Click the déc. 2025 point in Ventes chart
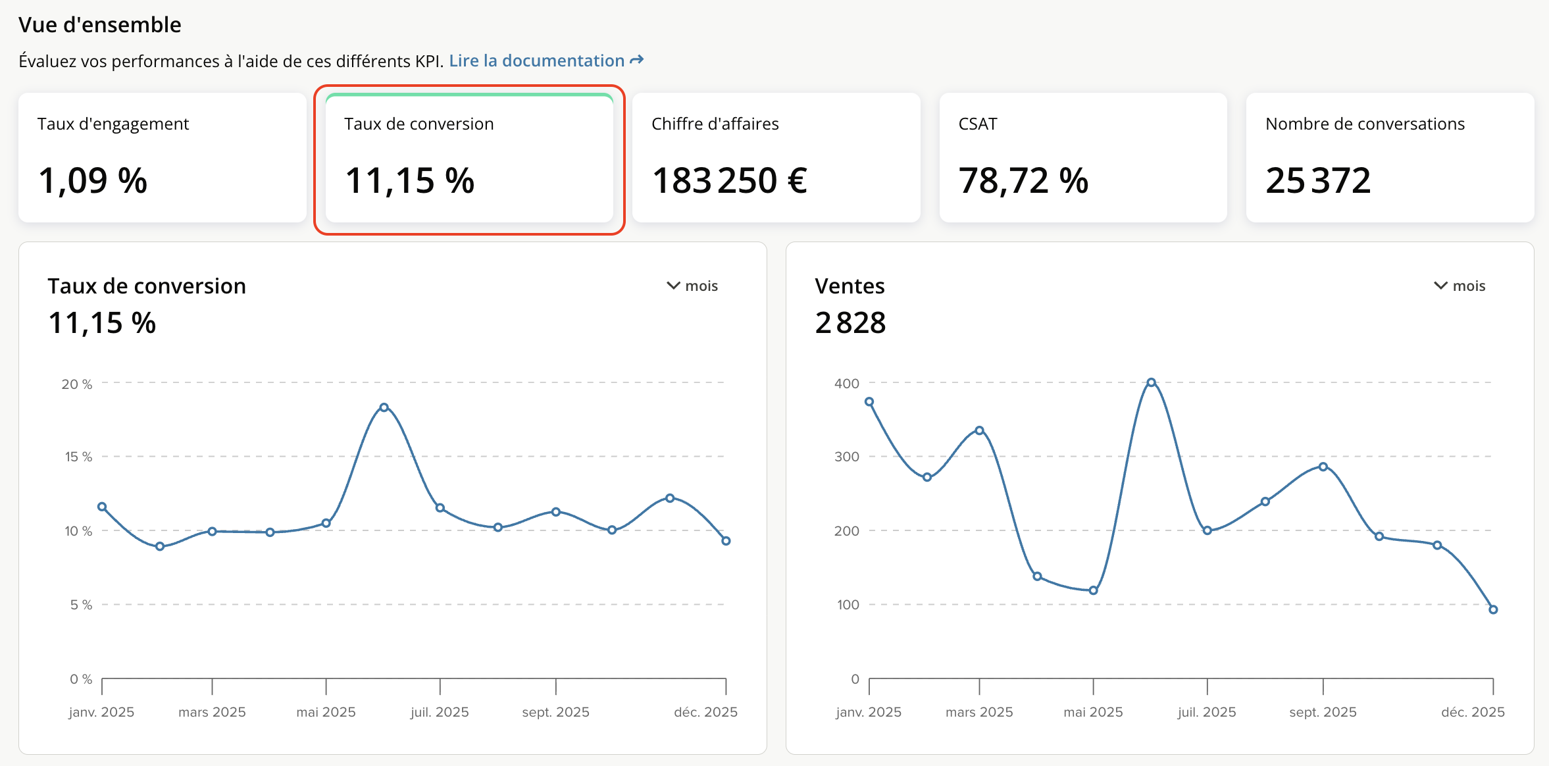This screenshot has width=1549, height=766. [x=1493, y=609]
